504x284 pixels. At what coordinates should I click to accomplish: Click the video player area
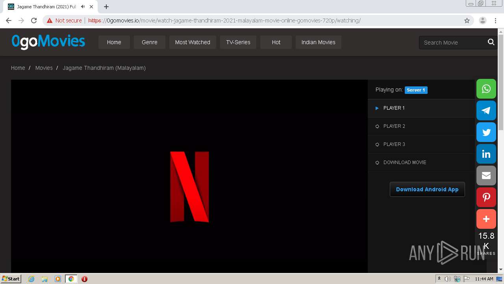click(x=189, y=176)
